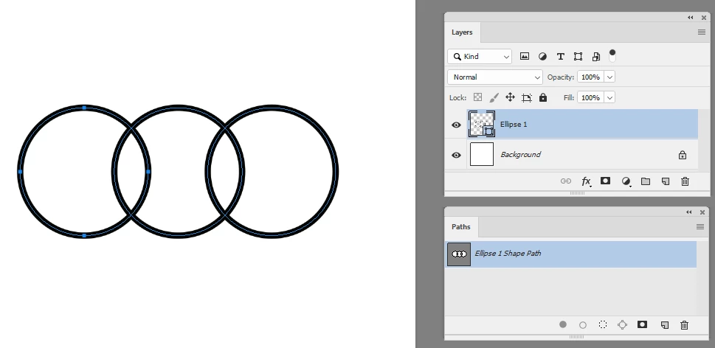The width and height of the screenshot is (715, 348).
Task: Make work path from selection icon
Action: coord(622,324)
